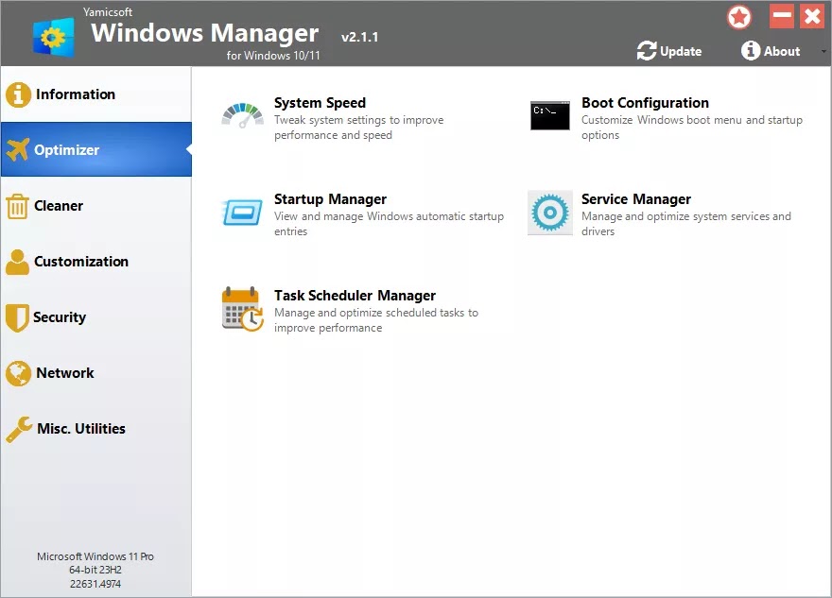This screenshot has height=598, width=832.
Task: Select the Information info icon in sidebar
Action: pyautogui.click(x=20, y=94)
